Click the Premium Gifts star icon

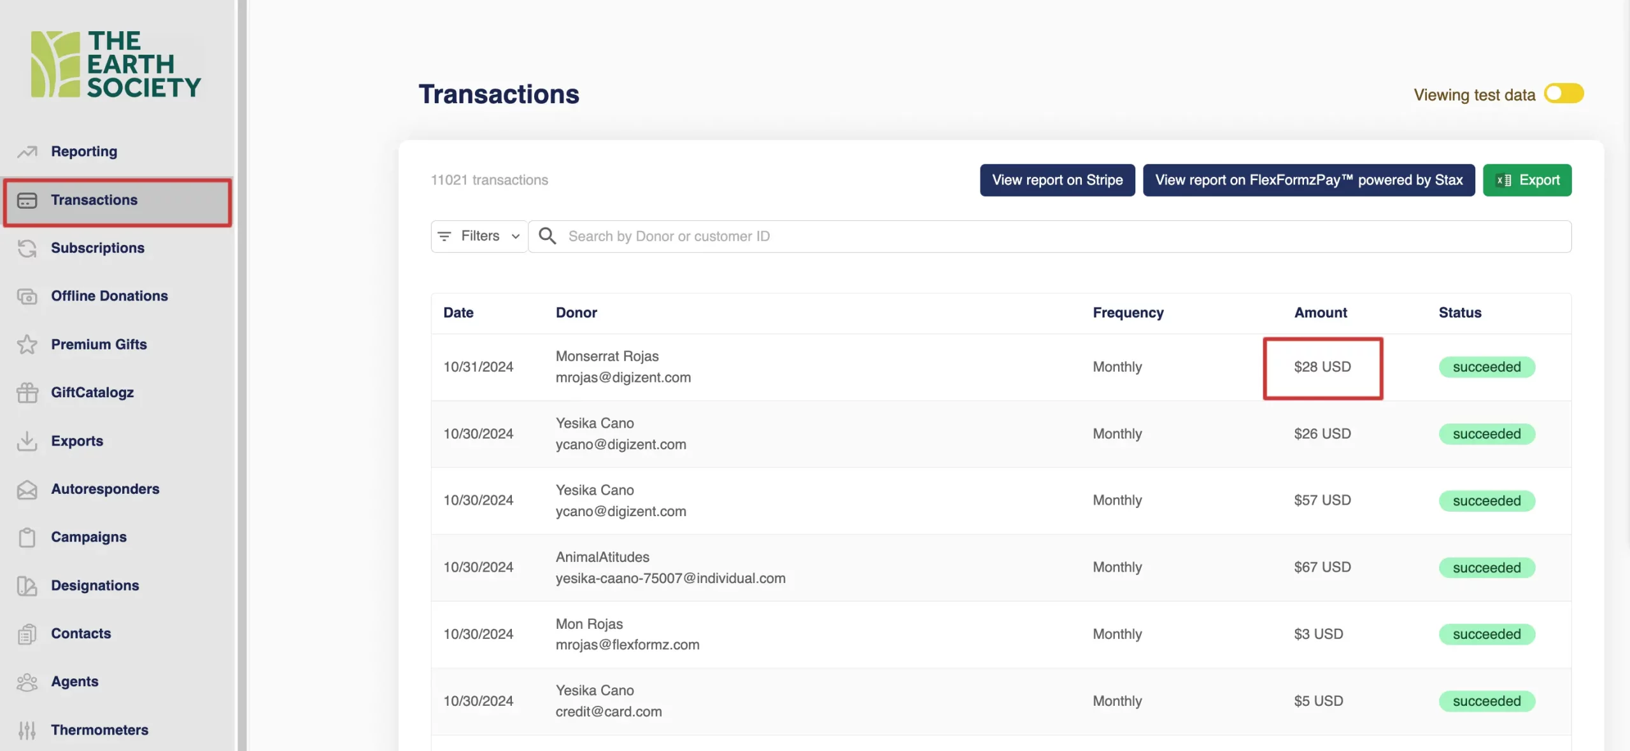pos(27,344)
